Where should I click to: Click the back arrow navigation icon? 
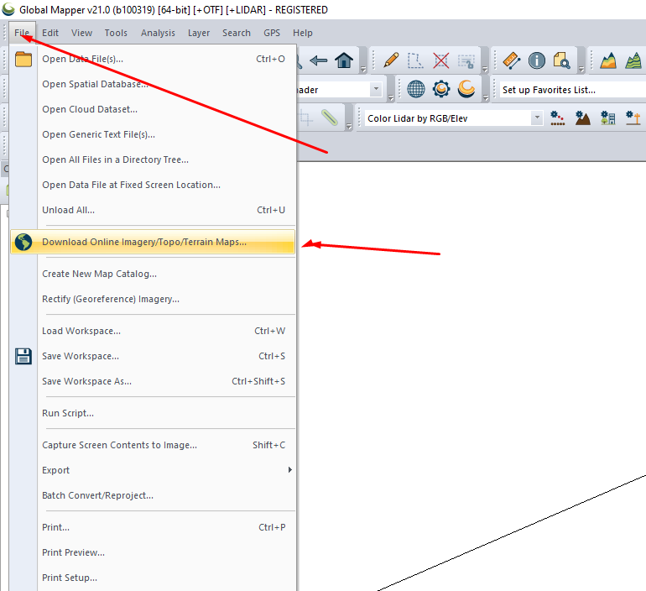click(x=319, y=61)
